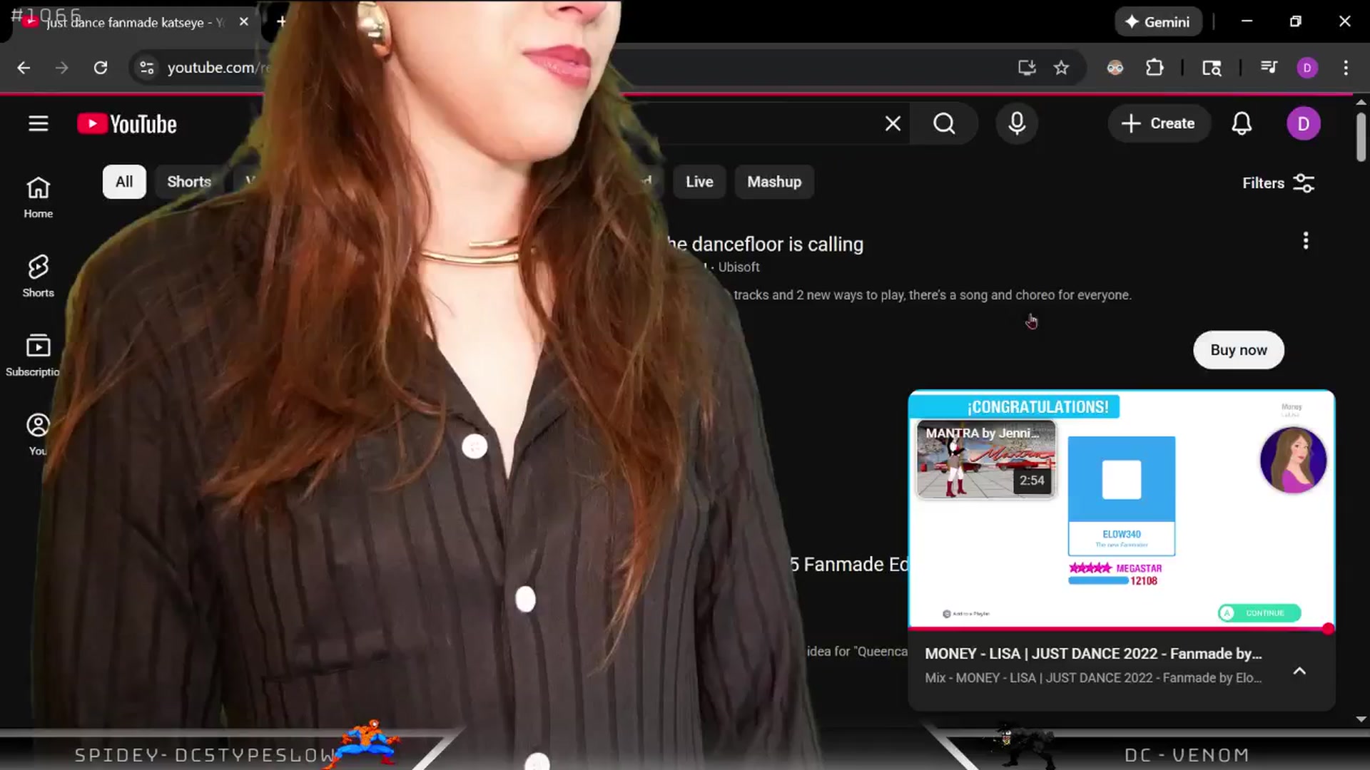
Task: Open the masked extension icon in the toolbar
Action: click(x=1115, y=68)
